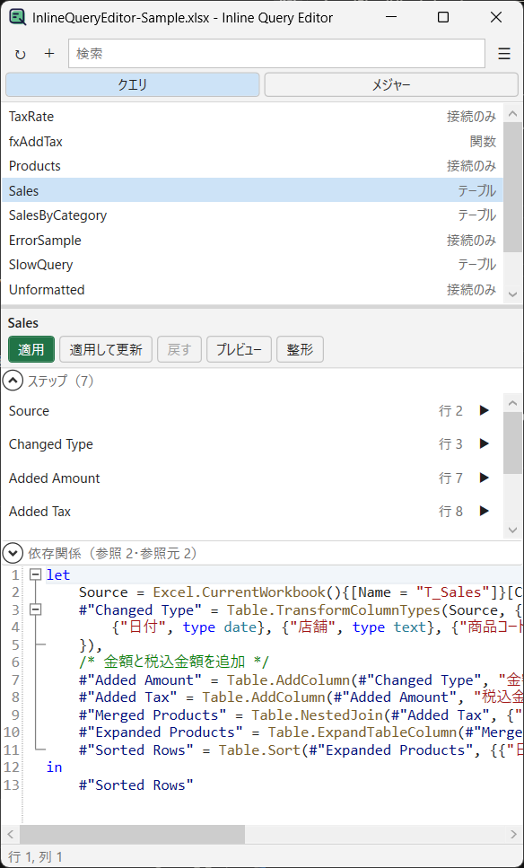Click the play arrow for Source step
Viewport: 524px width, 868px height.
click(485, 411)
